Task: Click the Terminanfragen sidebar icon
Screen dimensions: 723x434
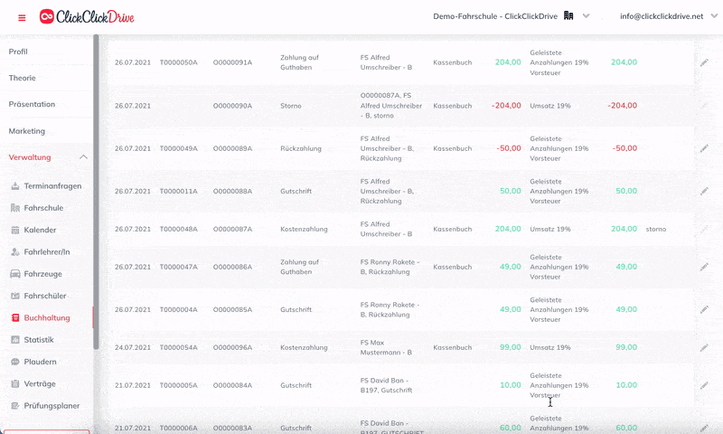Action: point(15,186)
